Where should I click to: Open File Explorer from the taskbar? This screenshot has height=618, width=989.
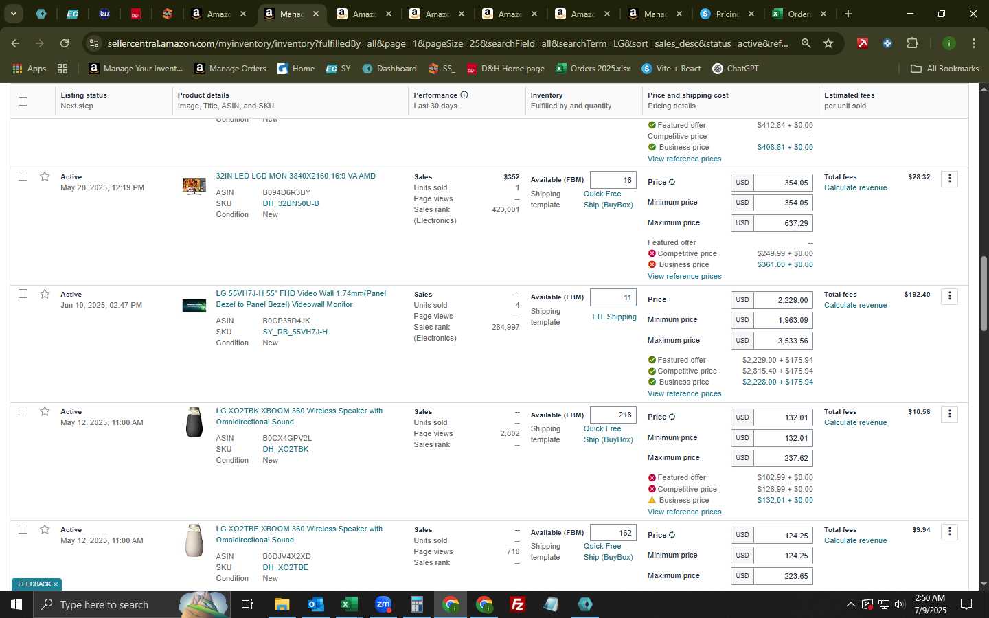pos(282,604)
